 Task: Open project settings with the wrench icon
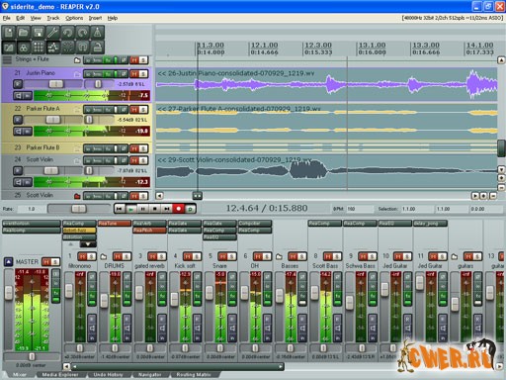click(x=53, y=33)
